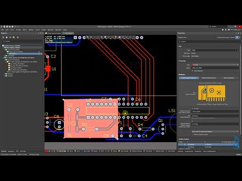Open the Layer dropdown in Properties panel

[215, 65]
